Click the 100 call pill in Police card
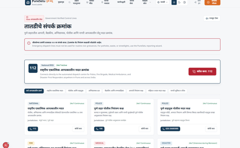The height and width of the screenshot is (148, 240). (x=99, y=129)
